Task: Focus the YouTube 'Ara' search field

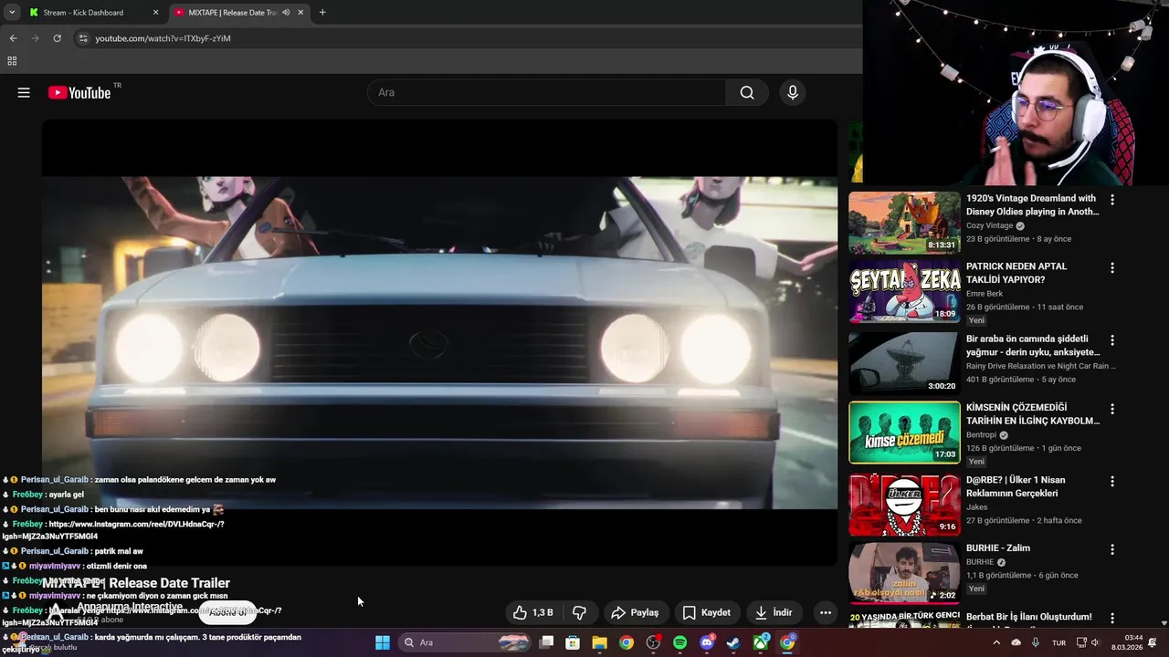Action: (546, 92)
